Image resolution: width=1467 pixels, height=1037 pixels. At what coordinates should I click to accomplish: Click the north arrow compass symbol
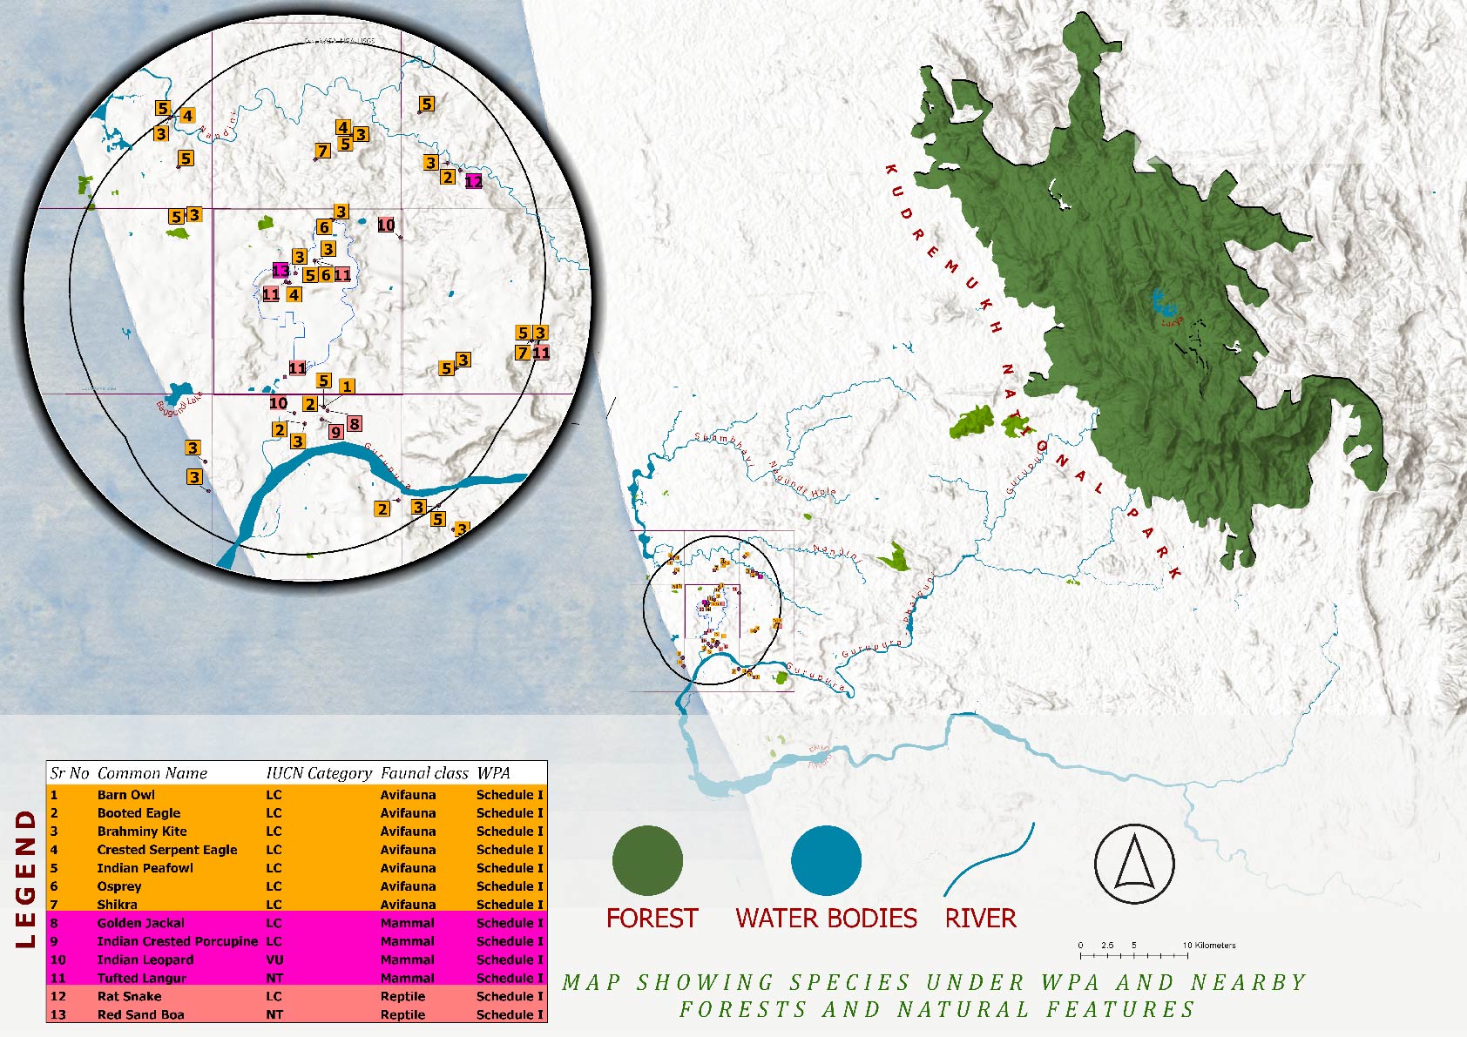(1134, 863)
